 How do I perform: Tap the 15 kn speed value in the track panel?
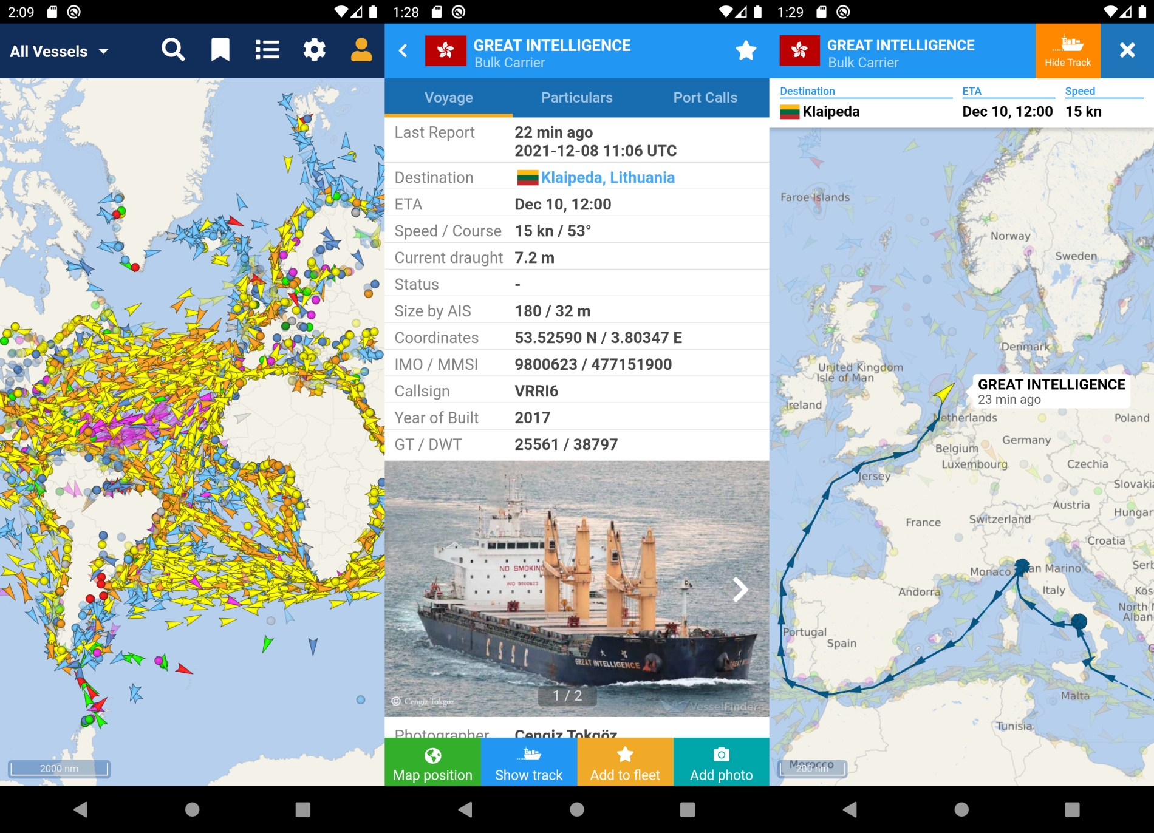pos(1083,112)
